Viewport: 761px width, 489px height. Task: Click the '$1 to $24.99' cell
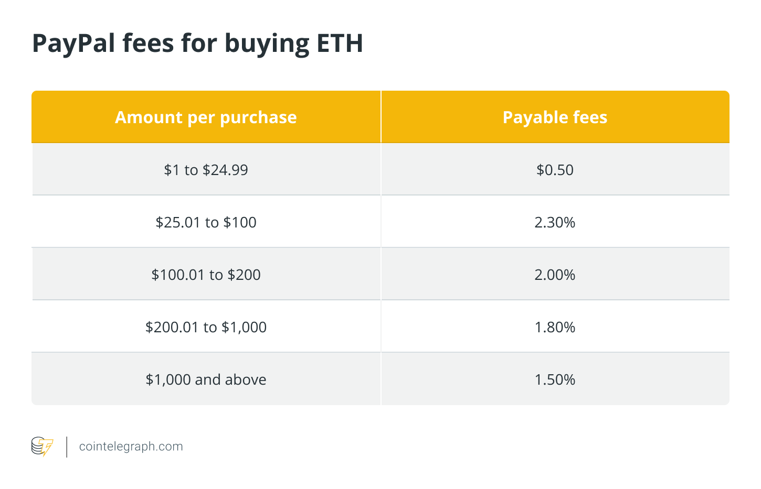(206, 169)
